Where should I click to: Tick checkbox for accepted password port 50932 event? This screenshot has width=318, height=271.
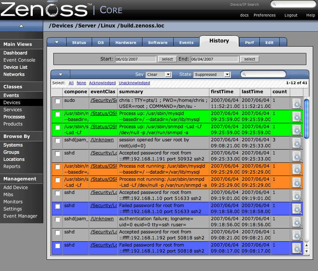(x=58, y=154)
